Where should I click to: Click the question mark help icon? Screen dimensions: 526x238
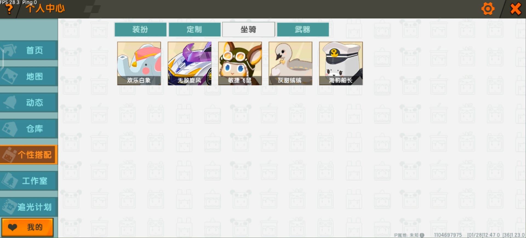(x=9, y=9)
